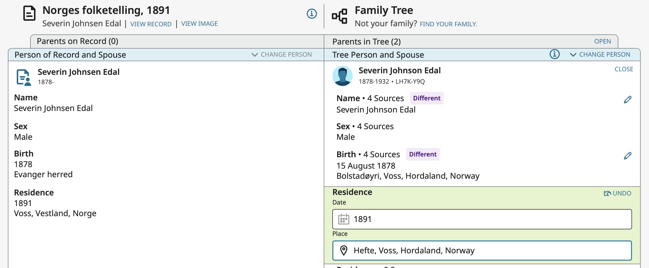
Task: Click the calendar icon in Date field
Action: click(x=344, y=219)
